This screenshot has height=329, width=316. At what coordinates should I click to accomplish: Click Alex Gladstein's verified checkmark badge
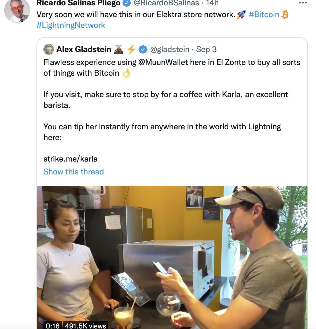point(143,49)
